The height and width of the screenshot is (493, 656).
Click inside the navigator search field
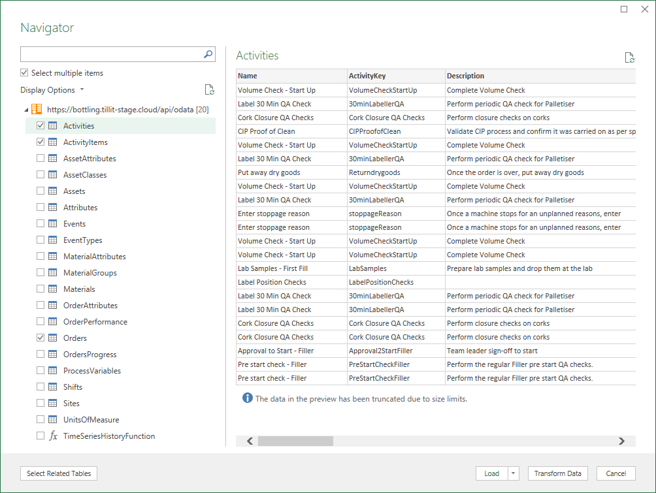click(111, 55)
